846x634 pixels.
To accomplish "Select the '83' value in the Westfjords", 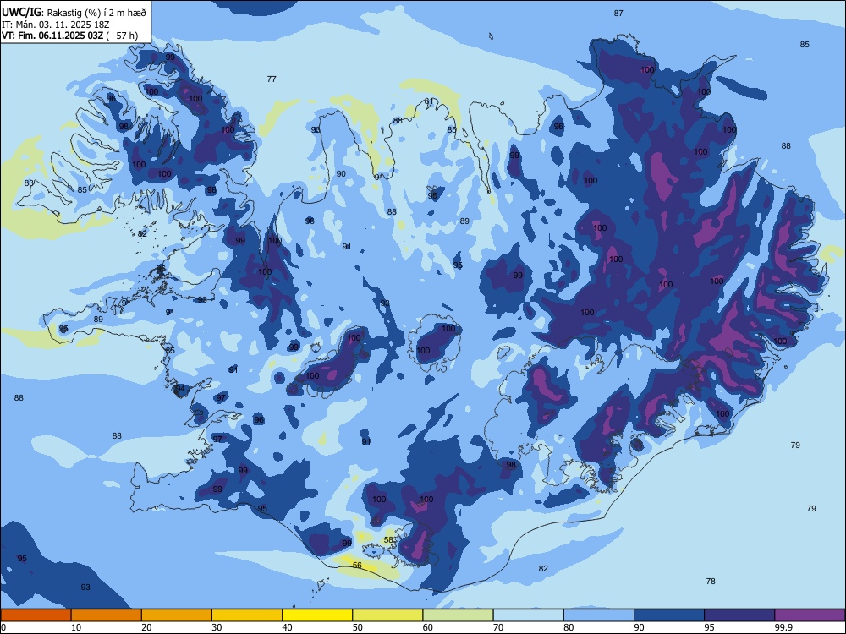I will click(x=29, y=183).
